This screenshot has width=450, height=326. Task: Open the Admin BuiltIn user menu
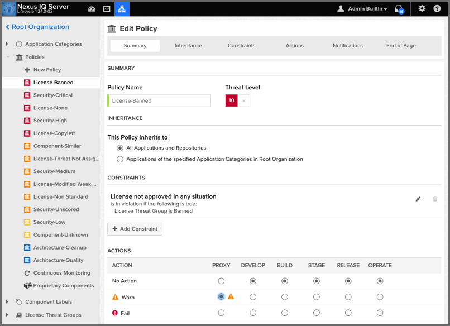pos(362,9)
